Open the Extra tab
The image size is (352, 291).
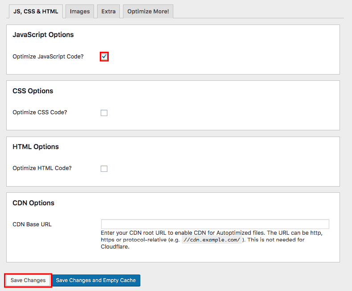tap(108, 12)
